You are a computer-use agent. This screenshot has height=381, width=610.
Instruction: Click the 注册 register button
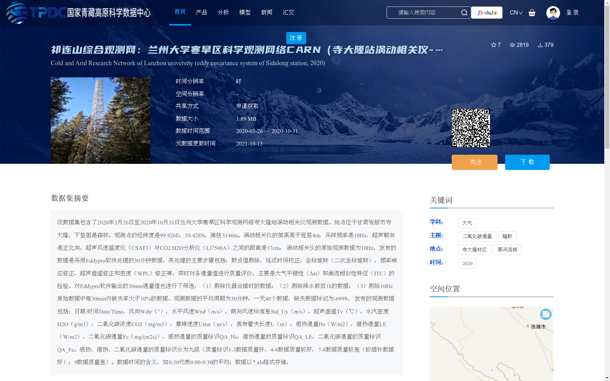coord(296,38)
